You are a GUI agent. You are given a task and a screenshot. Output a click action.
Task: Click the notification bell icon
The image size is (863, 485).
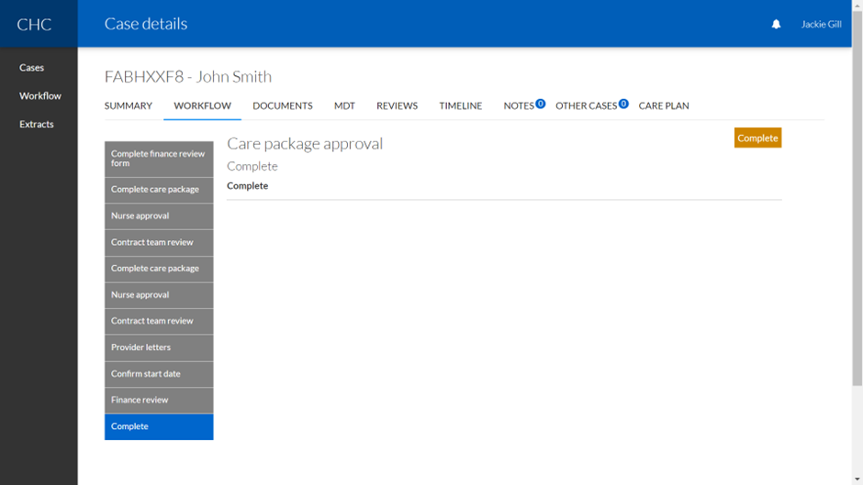[x=776, y=24]
